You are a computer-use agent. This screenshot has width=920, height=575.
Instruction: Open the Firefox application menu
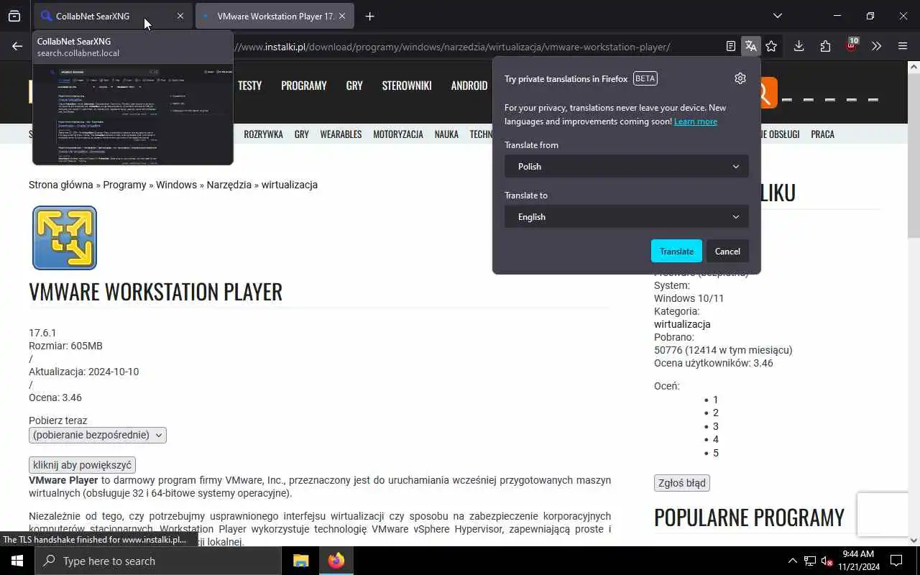pos(903,46)
